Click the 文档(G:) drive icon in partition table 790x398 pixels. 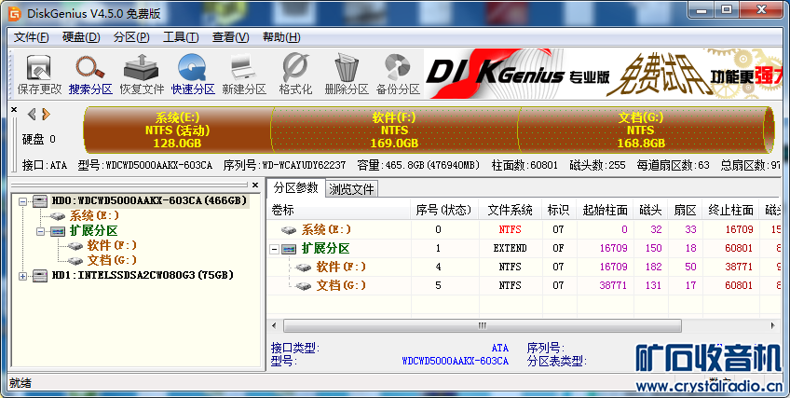tap(304, 285)
